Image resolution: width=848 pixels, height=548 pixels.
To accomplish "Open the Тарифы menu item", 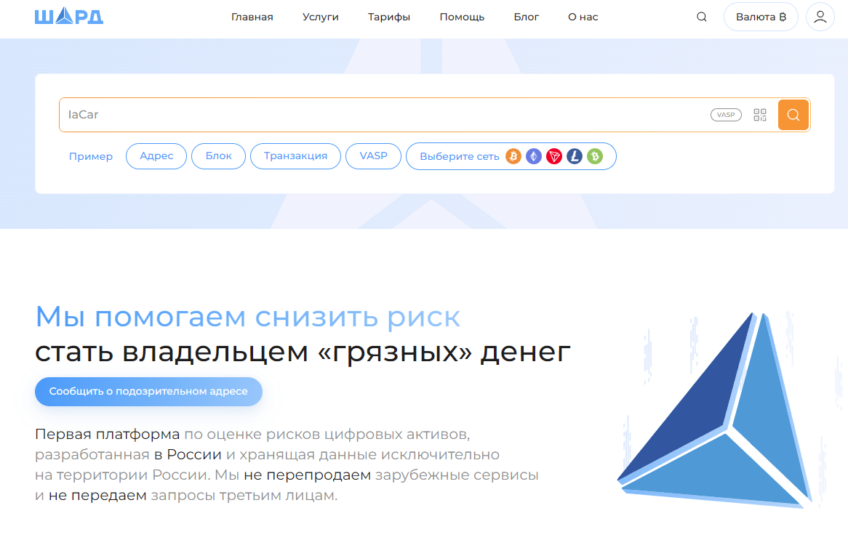I will pos(389,17).
